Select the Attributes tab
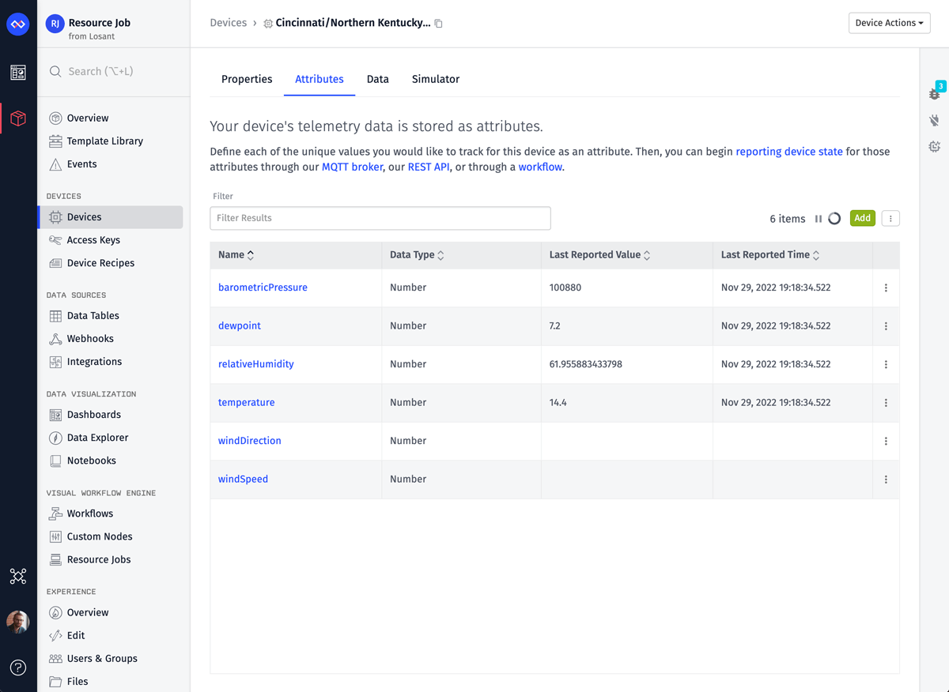949x692 pixels. click(x=319, y=79)
